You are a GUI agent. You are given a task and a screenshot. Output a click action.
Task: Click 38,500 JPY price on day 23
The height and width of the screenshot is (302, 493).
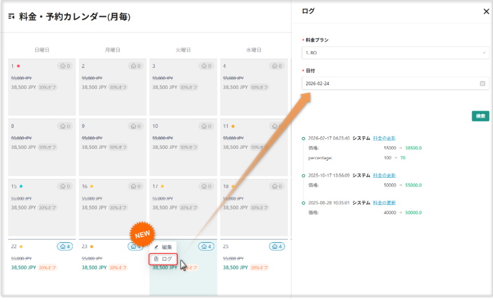point(94,267)
